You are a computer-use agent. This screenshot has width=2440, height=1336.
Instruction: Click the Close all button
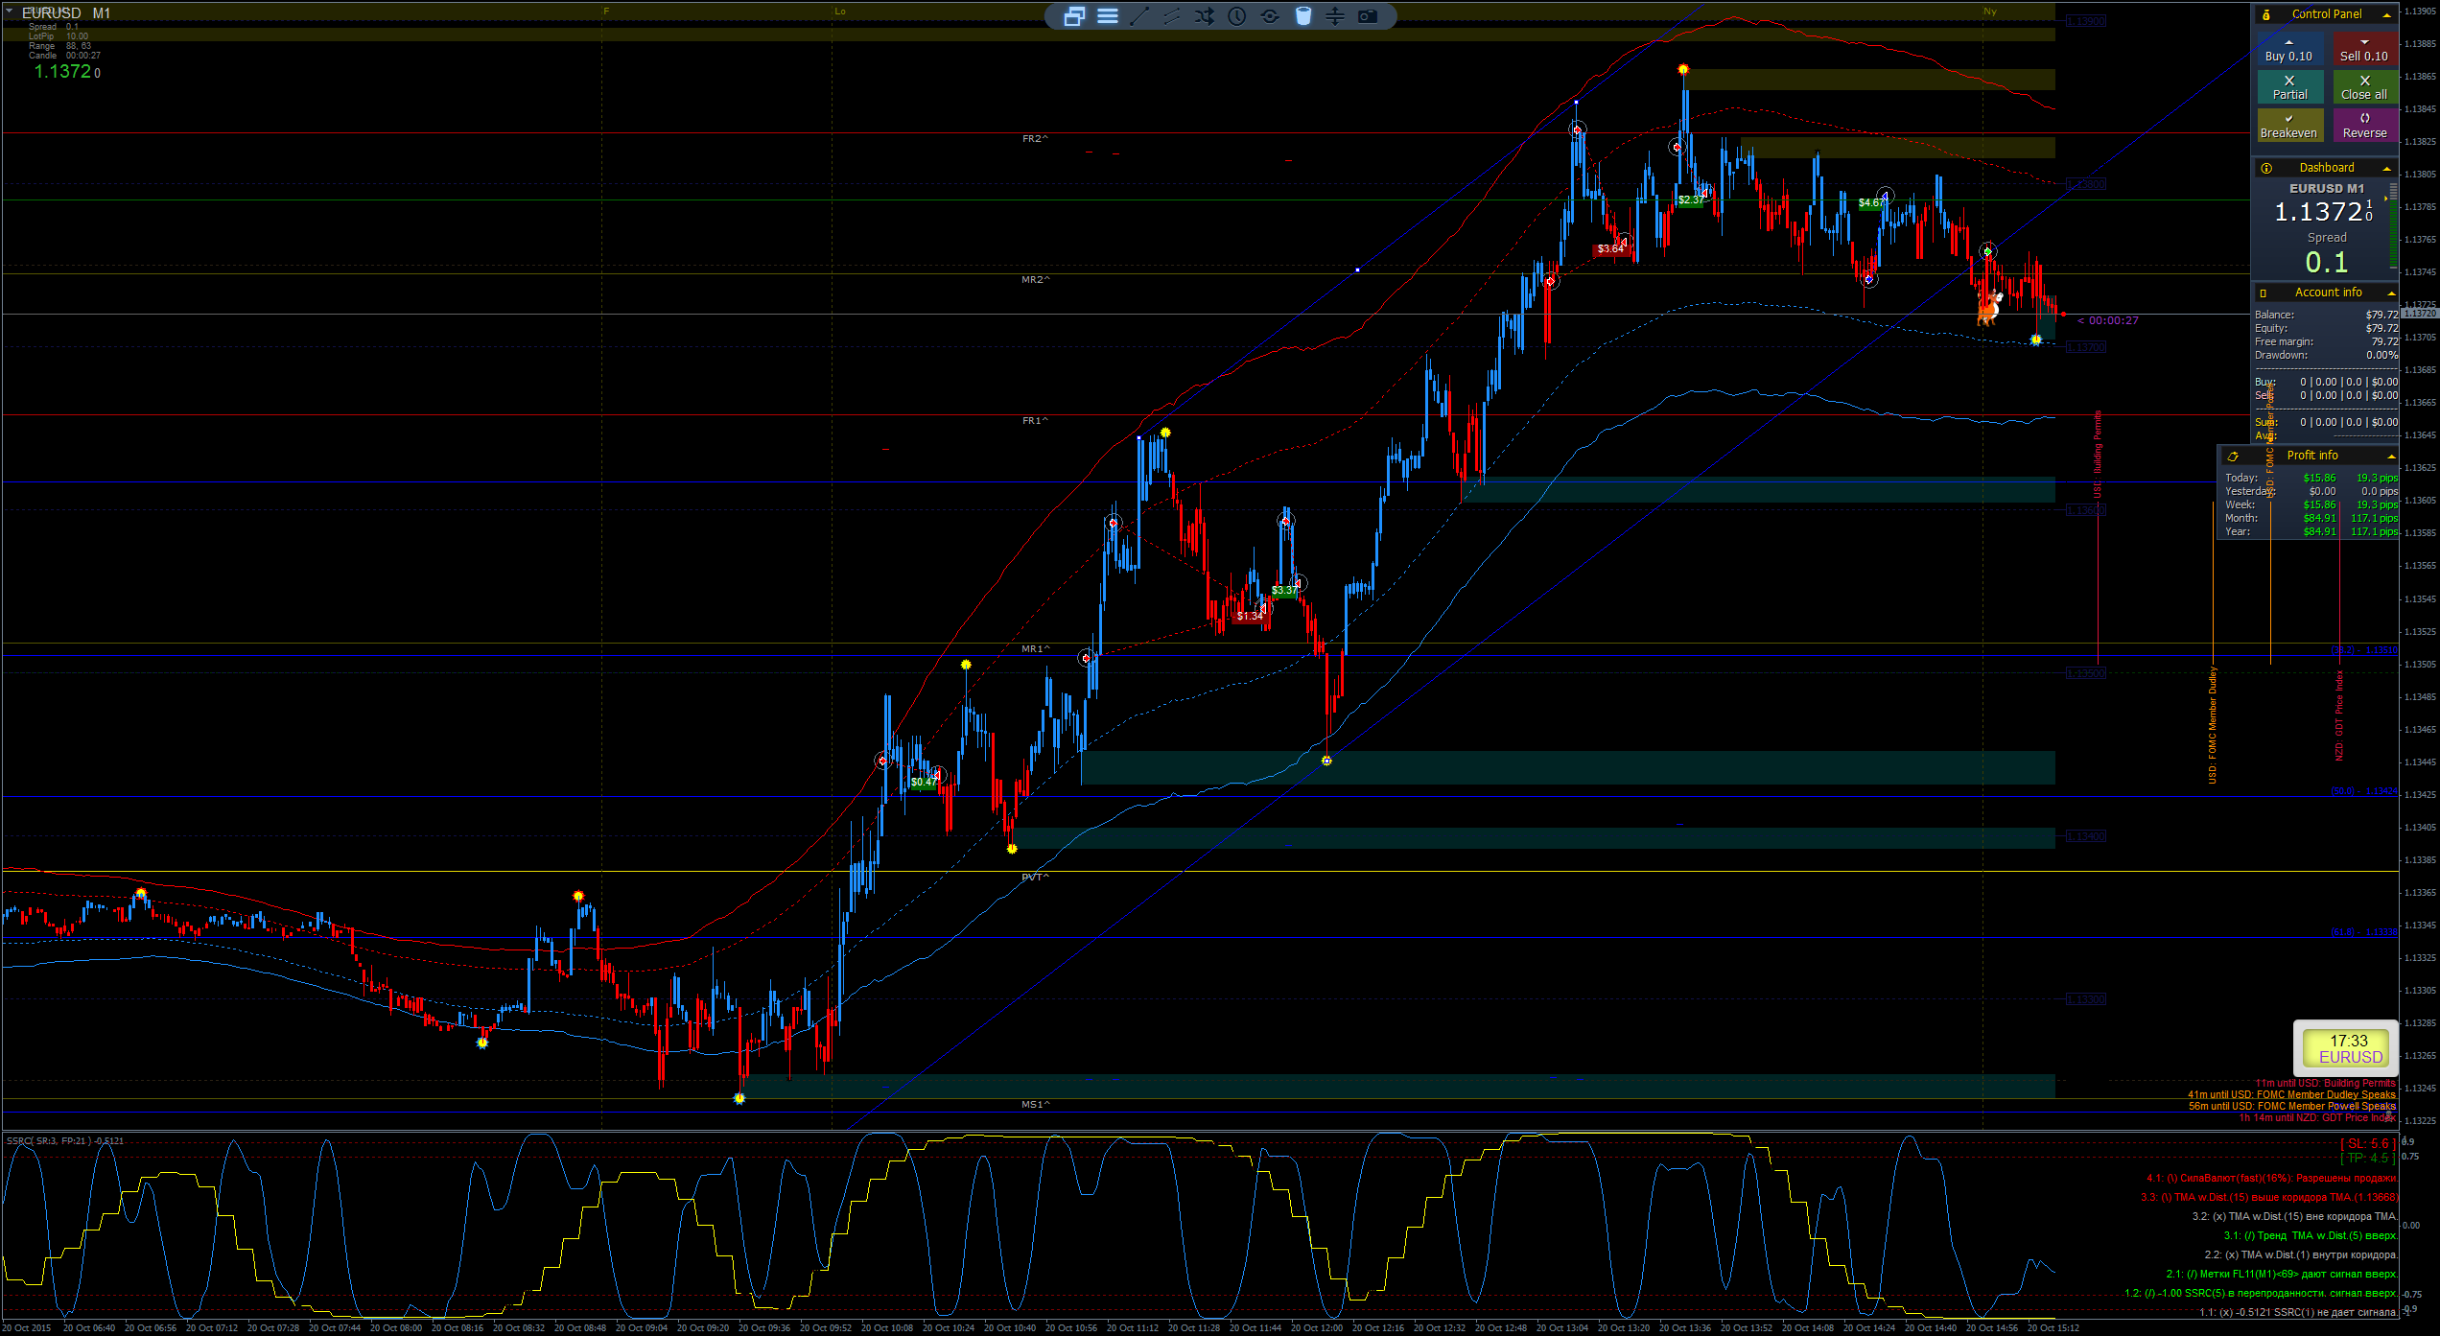[2364, 88]
